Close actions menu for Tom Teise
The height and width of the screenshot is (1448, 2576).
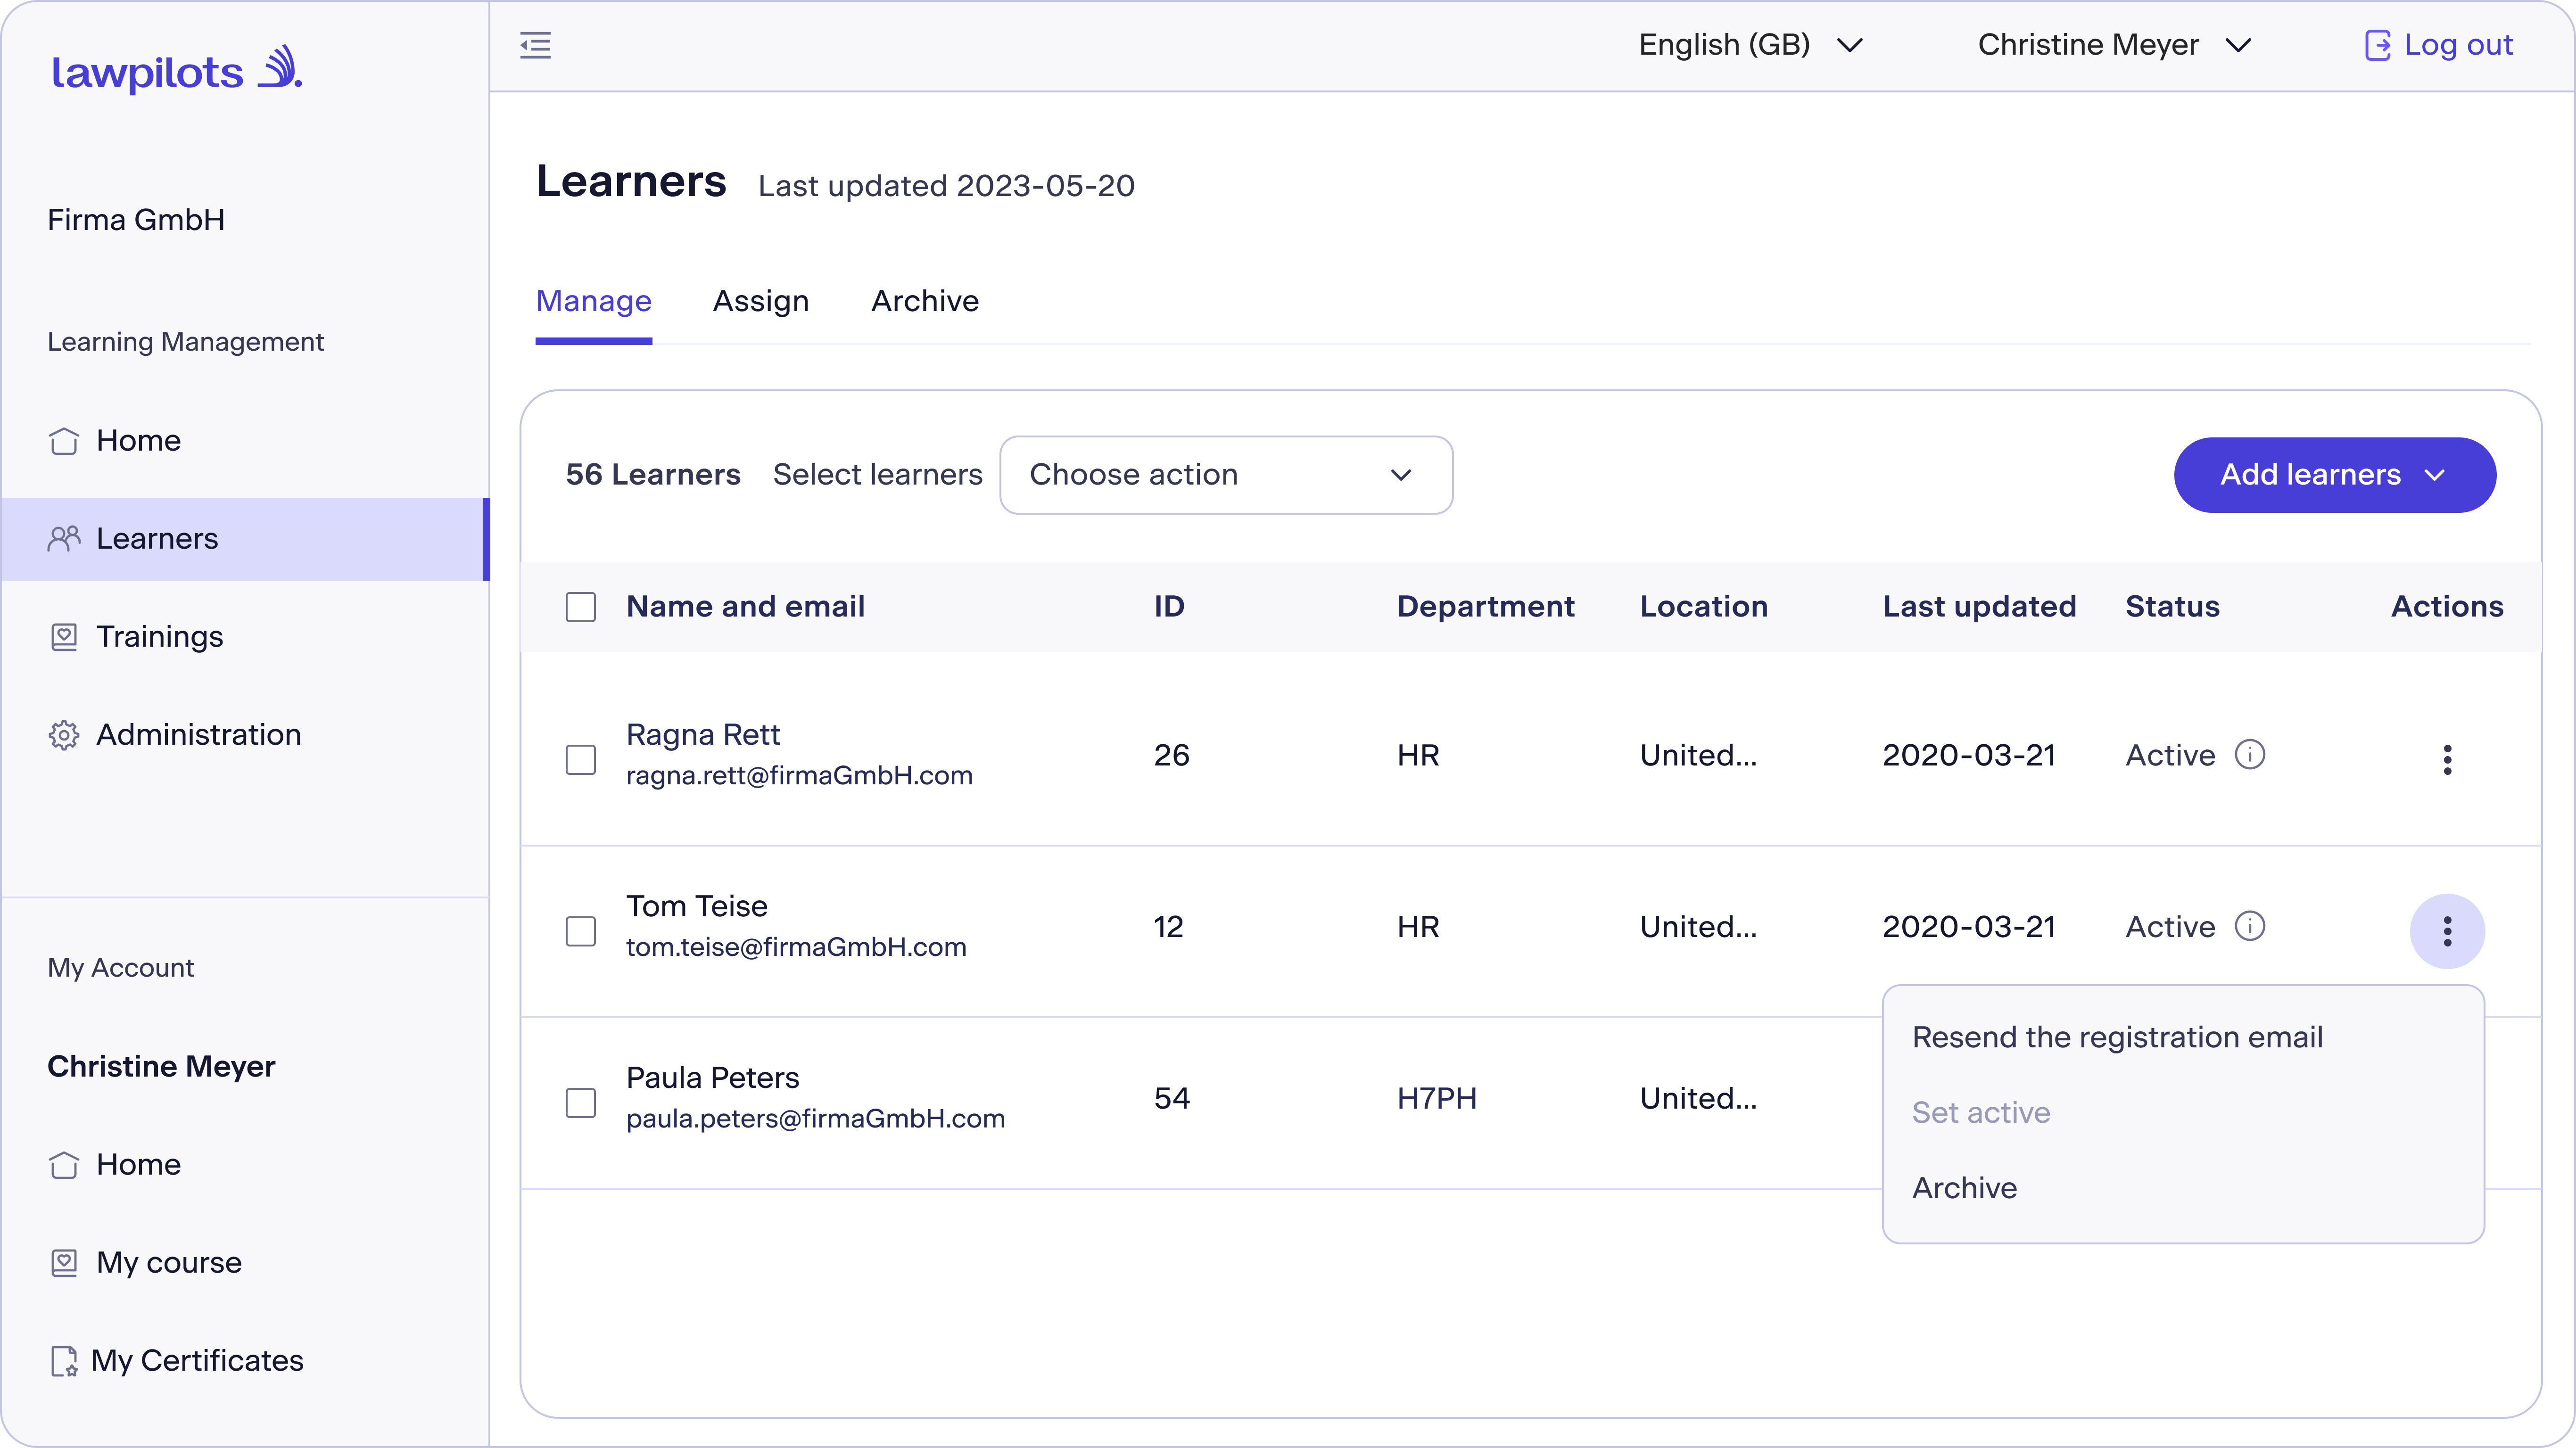[x=2447, y=931]
